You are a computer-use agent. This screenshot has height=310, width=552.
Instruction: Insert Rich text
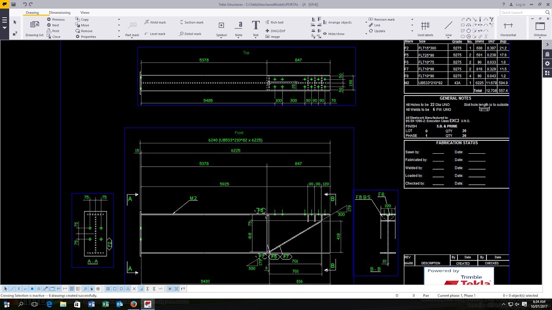274,22
